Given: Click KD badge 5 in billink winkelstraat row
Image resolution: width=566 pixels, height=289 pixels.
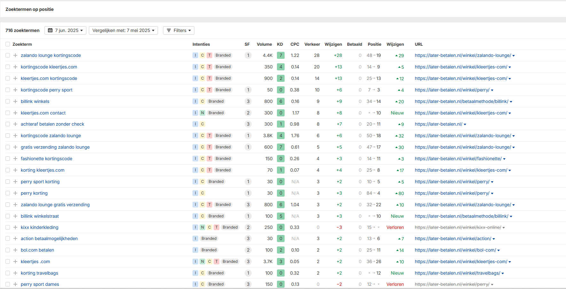Looking at the screenshot, I should coord(281,216).
